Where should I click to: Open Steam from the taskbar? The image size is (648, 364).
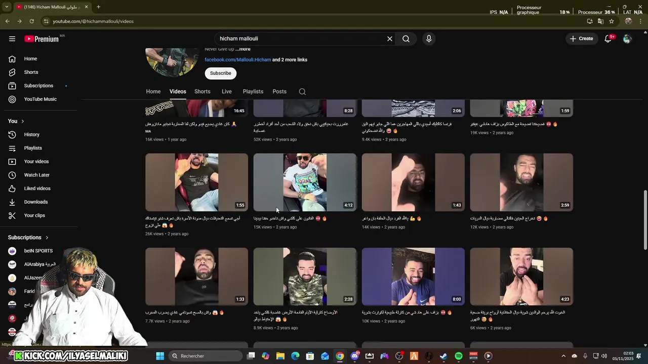point(443,356)
